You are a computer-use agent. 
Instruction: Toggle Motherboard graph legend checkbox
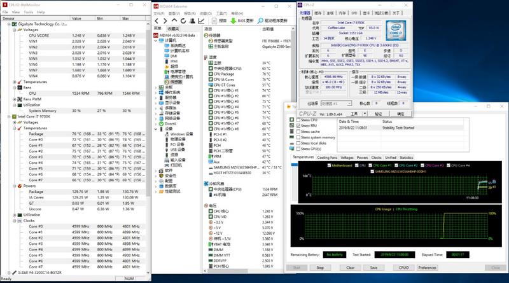(x=329, y=165)
